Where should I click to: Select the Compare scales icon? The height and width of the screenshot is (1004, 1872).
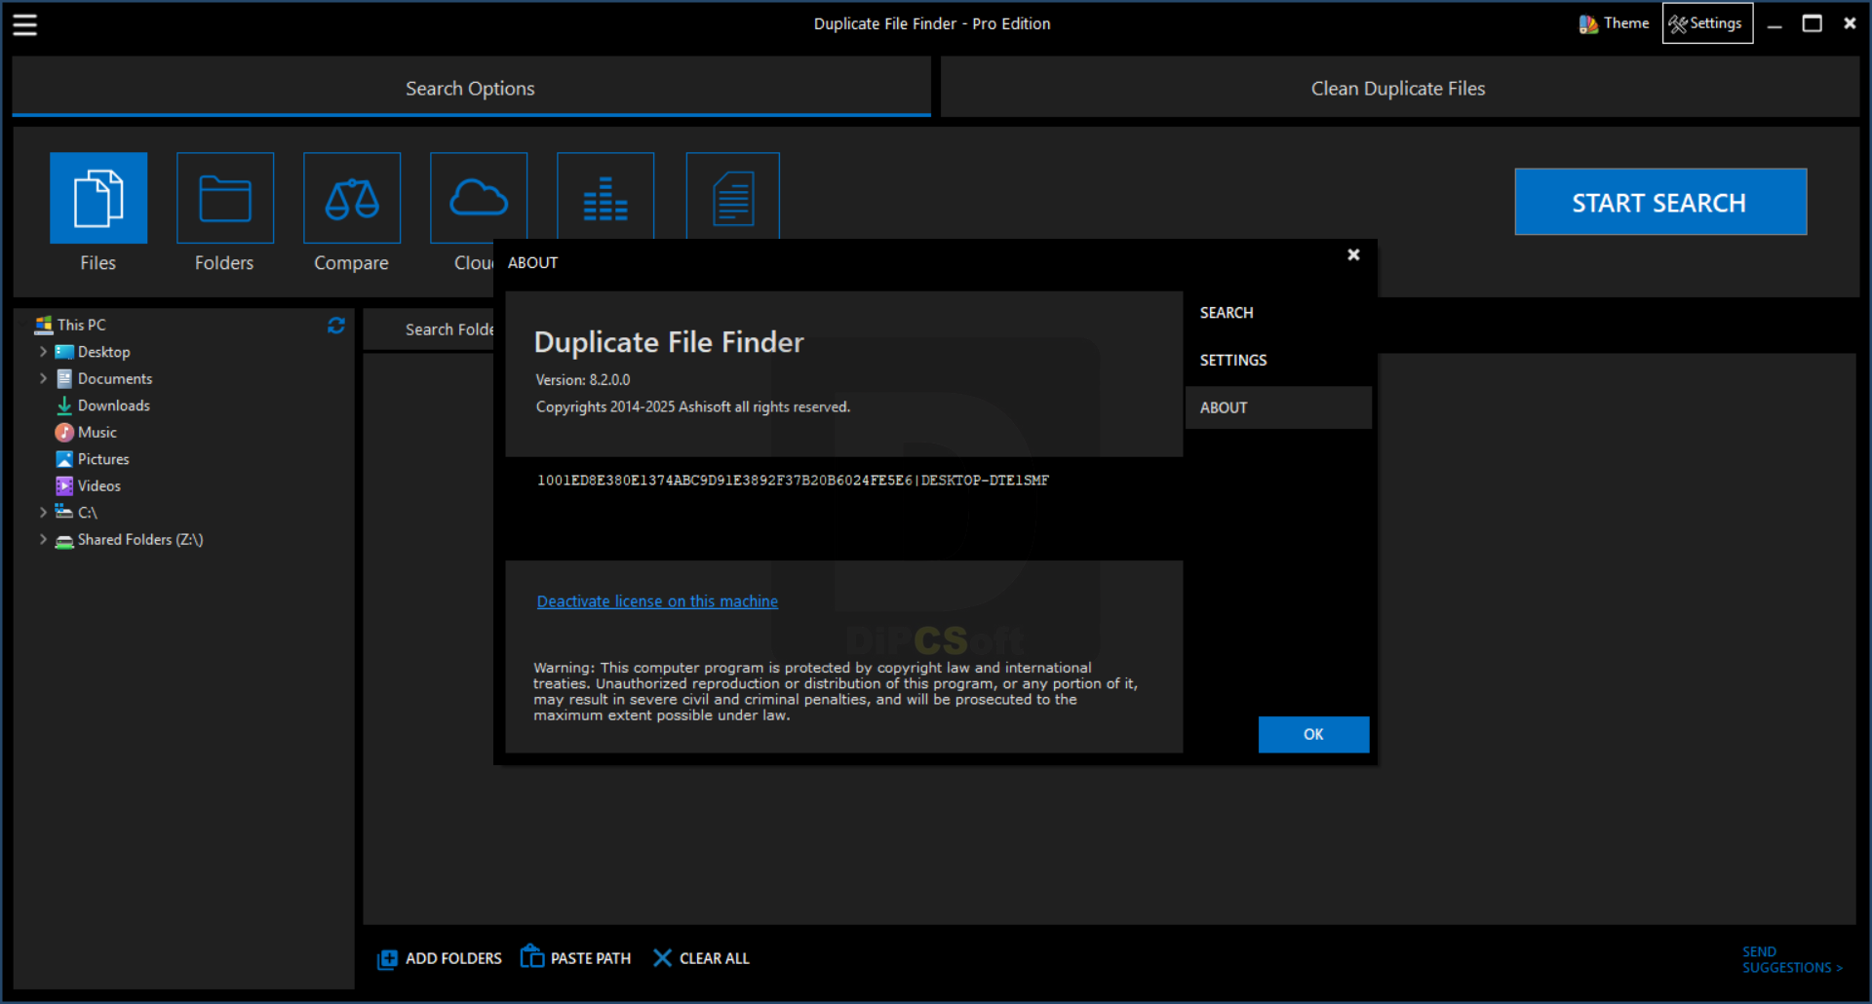point(352,198)
